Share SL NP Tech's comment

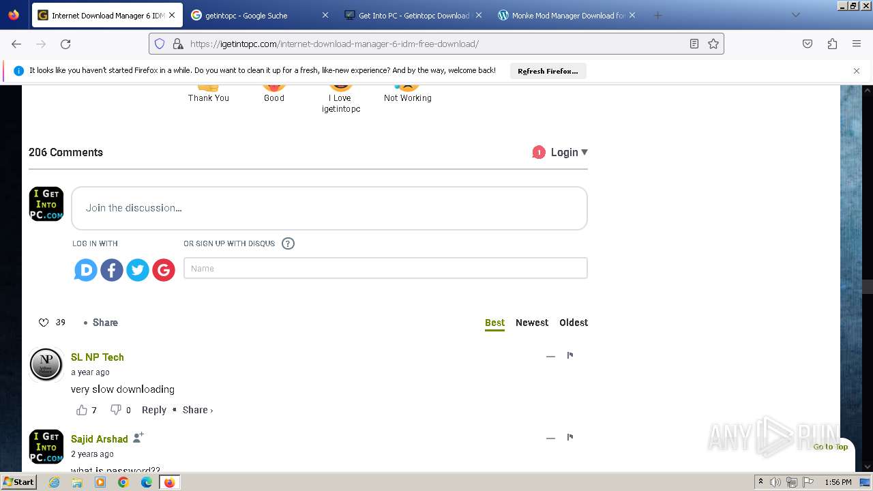[x=198, y=410]
